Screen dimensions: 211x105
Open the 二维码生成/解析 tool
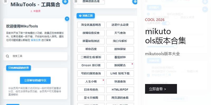coord(91,57)
